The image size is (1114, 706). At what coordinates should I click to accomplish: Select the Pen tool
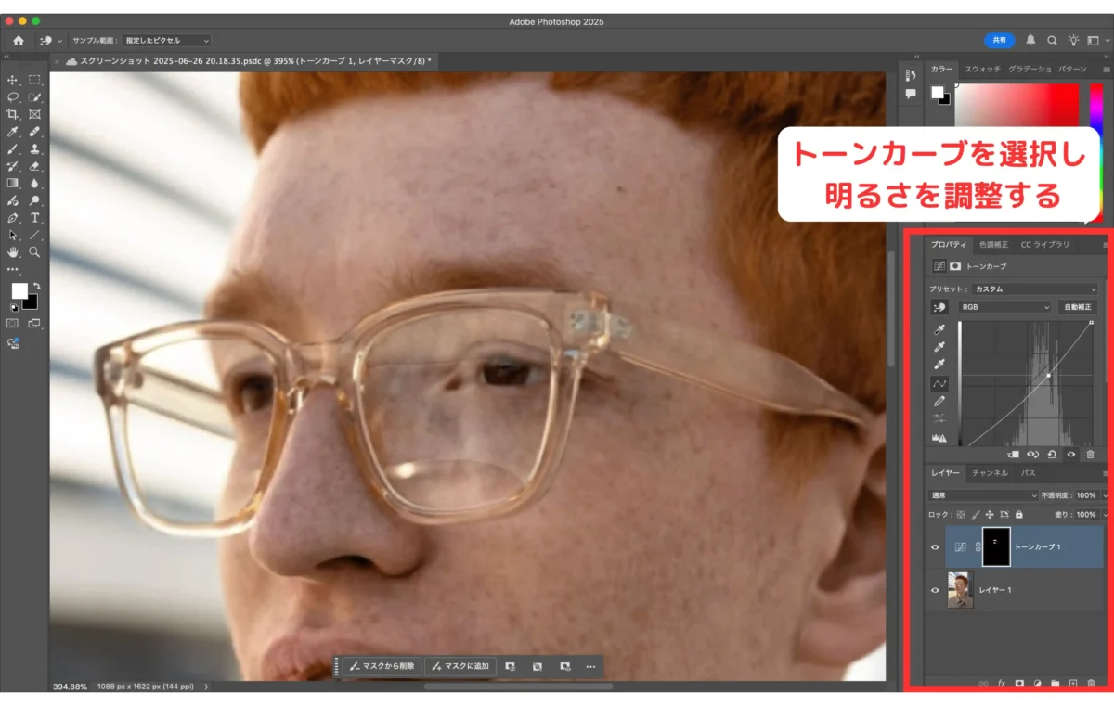point(13,218)
